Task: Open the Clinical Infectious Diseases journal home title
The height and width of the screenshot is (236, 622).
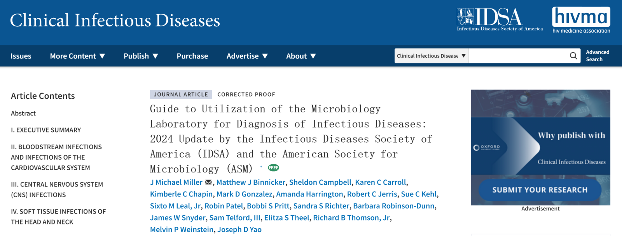Action: [x=115, y=20]
